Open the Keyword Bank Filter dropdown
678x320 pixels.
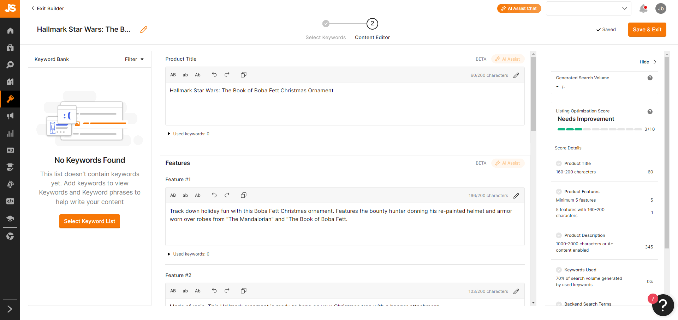[134, 59]
